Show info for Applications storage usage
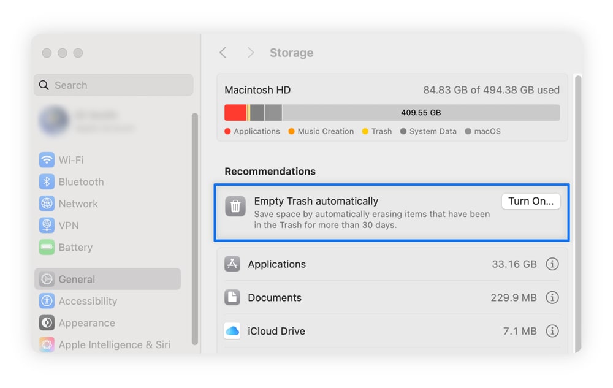The height and width of the screenshot is (388, 613). [552, 264]
